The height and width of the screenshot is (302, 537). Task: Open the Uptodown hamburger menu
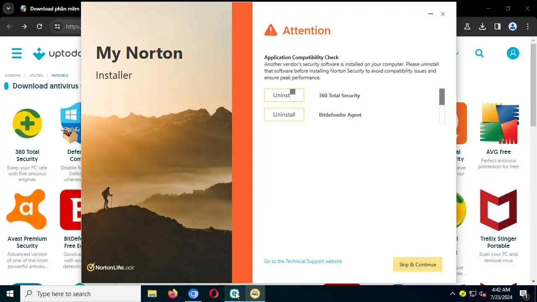17,53
